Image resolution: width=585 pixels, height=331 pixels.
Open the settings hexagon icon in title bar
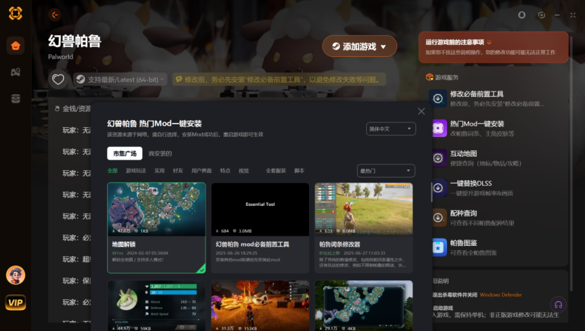coord(541,15)
